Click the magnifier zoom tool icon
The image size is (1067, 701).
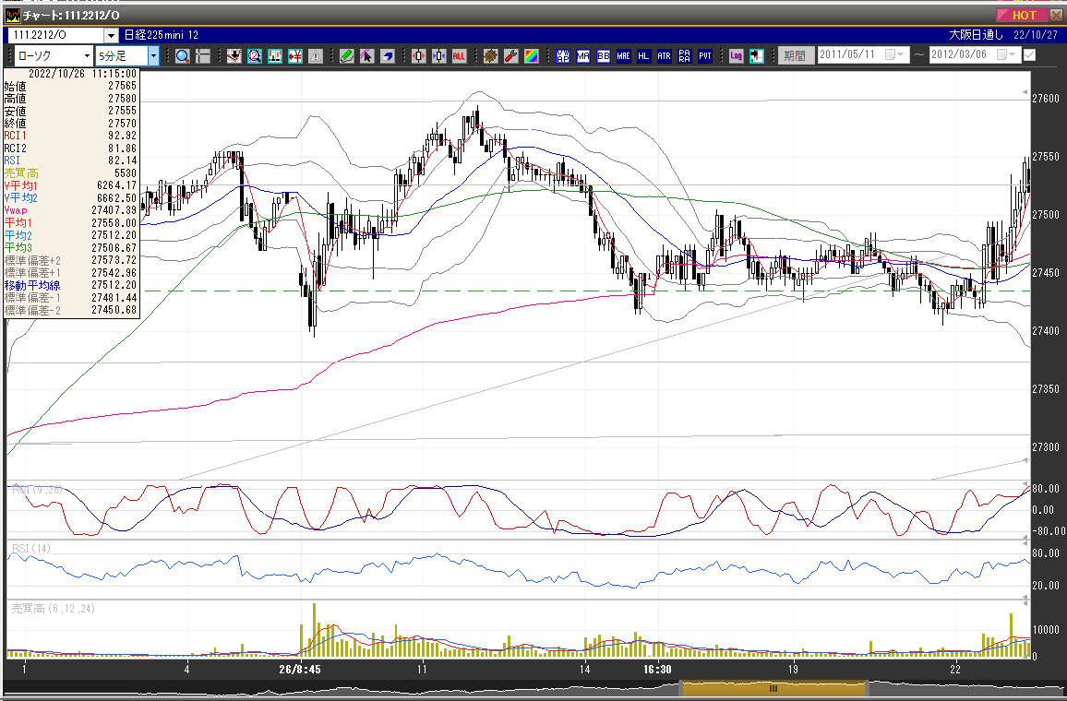pos(183,55)
